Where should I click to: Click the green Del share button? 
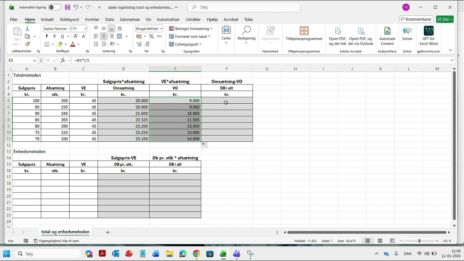coord(445,19)
